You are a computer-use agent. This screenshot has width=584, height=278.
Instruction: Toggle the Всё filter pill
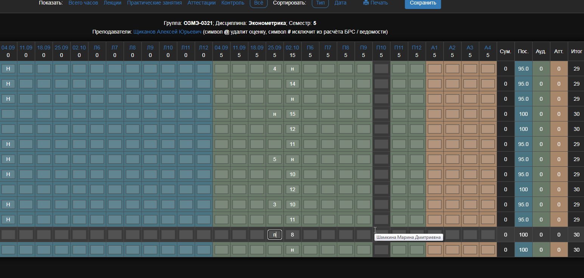[x=258, y=3]
